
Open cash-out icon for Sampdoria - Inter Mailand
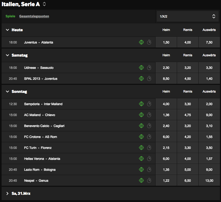point(141,104)
